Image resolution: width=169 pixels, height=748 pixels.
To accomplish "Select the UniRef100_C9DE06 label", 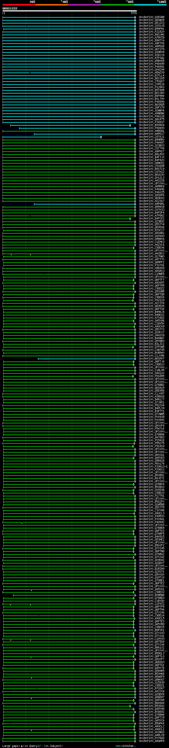I will 152,248.
